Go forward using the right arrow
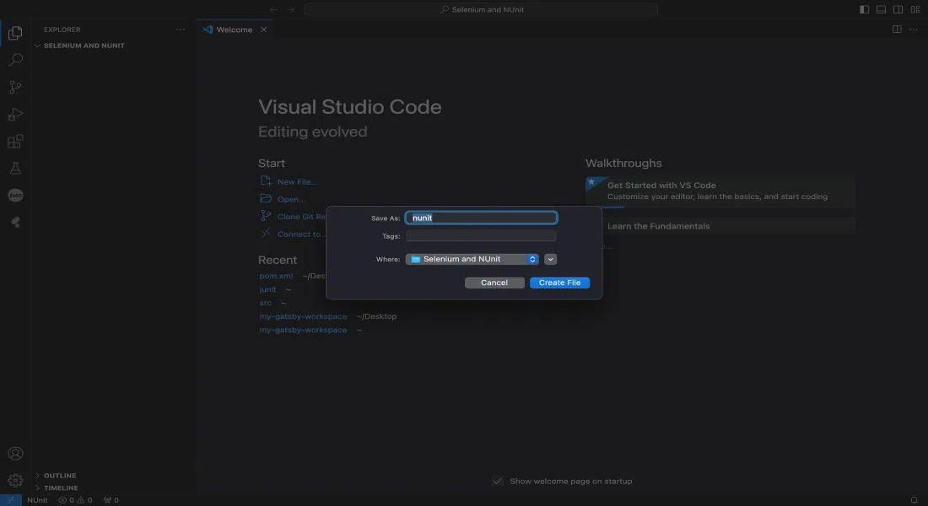Image resolution: width=928 pixels, height=506 pixels. 290,9
